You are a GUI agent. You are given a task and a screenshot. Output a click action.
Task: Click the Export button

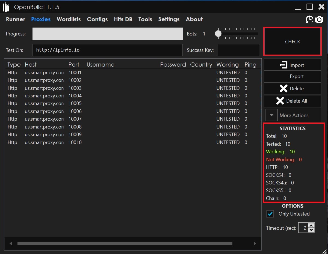(x=292, y=76)
